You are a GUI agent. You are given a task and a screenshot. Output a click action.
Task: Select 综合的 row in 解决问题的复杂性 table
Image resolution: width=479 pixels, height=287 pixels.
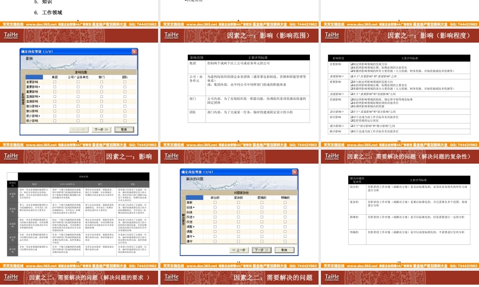[409, 191]
